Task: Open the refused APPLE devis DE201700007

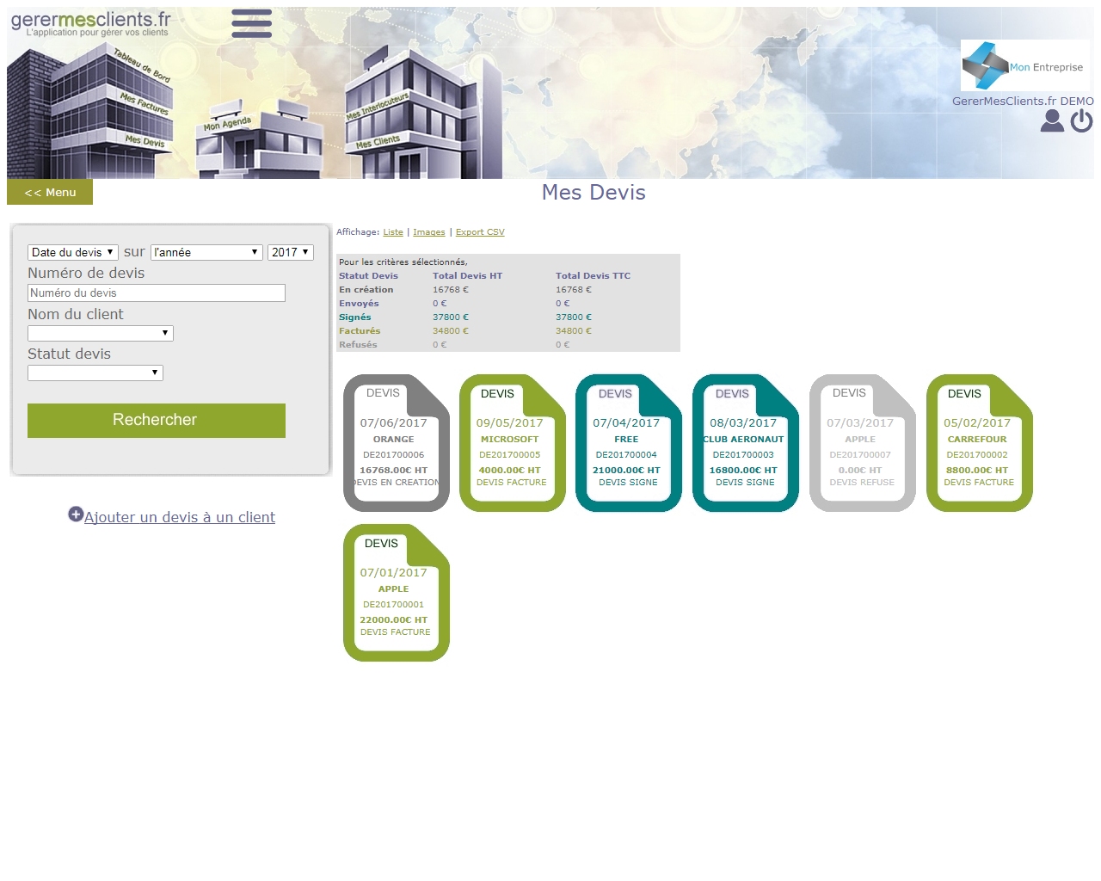Action: (x=863, y=443)
